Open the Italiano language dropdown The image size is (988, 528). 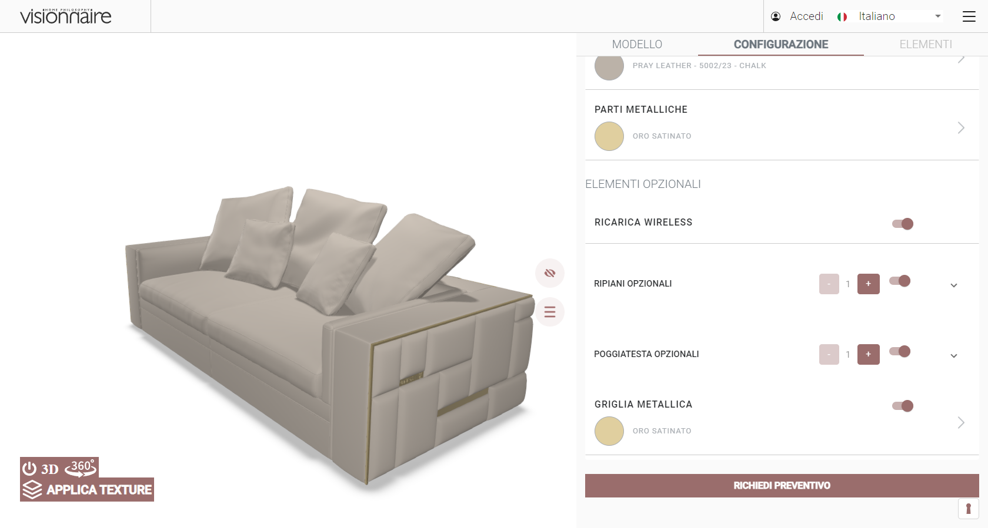[900, 16]
